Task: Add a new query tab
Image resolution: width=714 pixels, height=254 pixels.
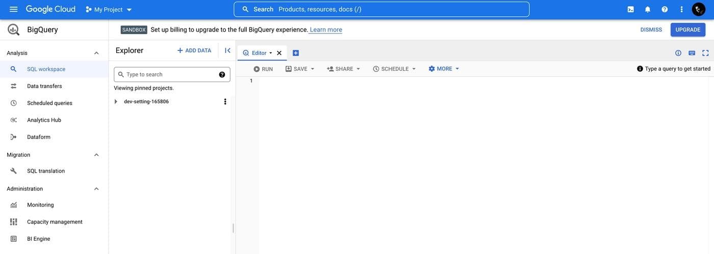Action: click(x=296, y=53)
